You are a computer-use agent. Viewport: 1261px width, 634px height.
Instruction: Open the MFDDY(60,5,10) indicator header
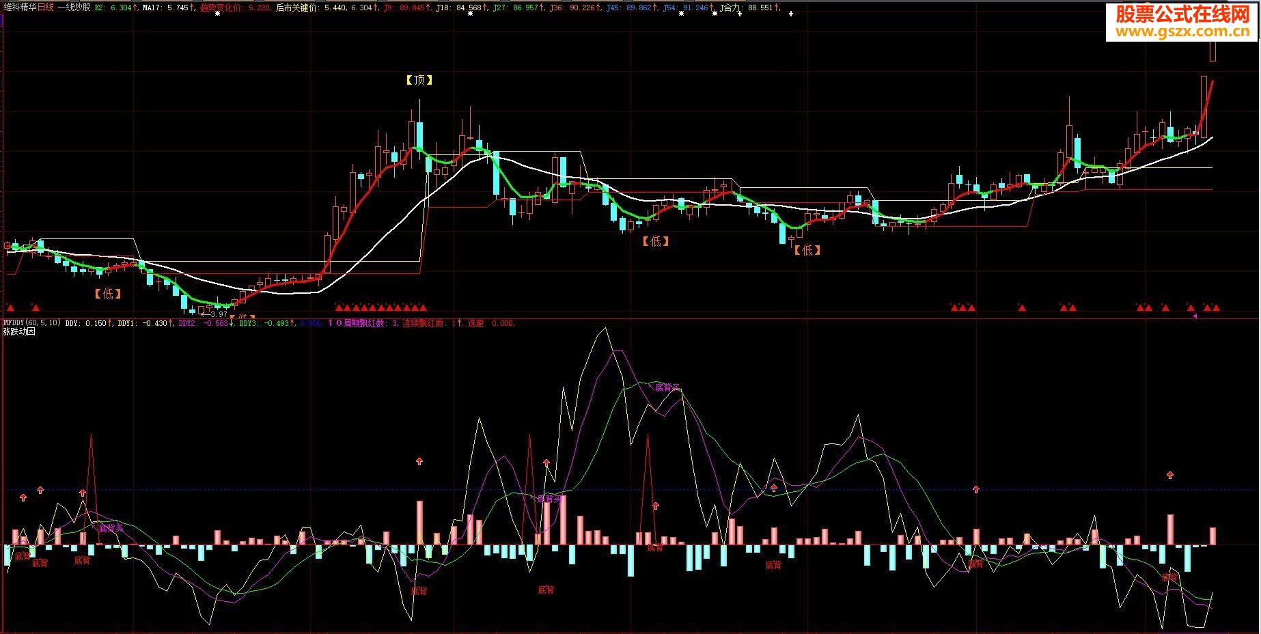click(x=32, y=323)
